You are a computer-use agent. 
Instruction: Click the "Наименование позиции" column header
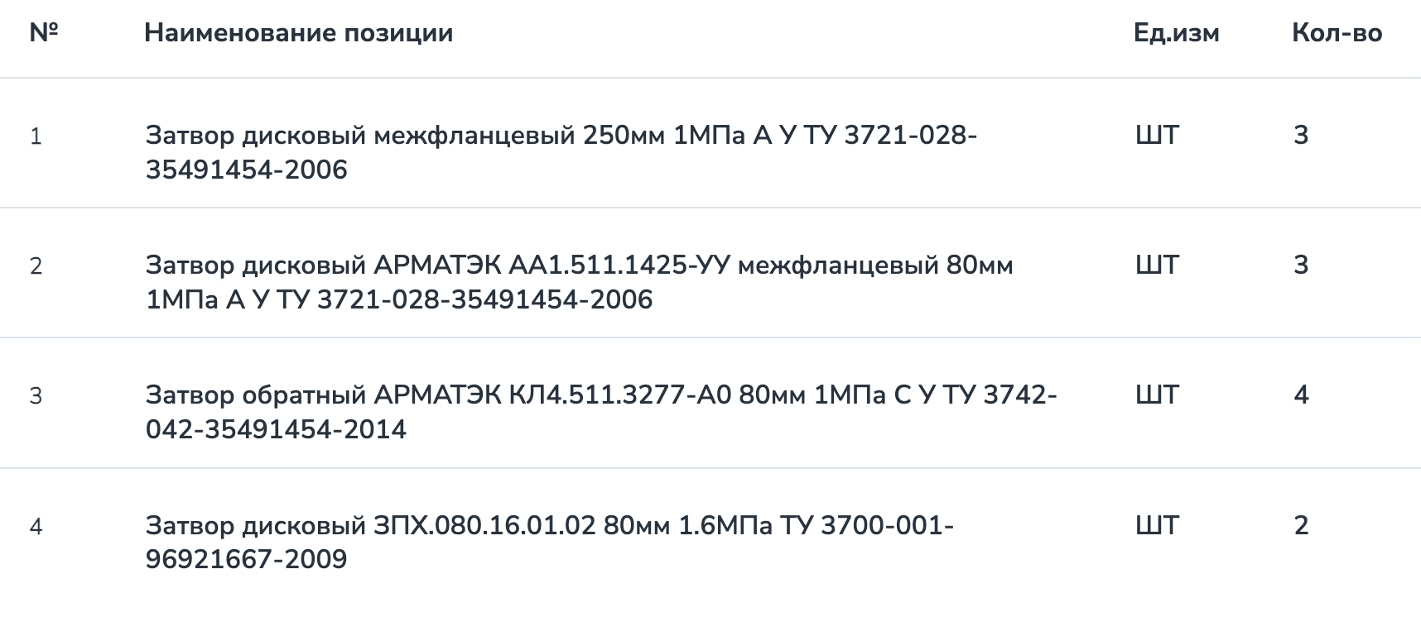(x=298, y=33)
